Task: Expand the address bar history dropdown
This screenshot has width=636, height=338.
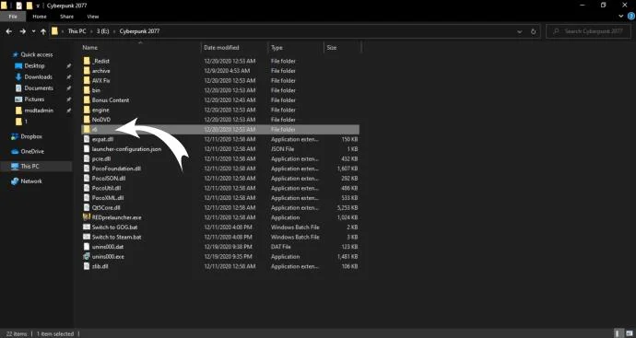Action: (x=520, y=31)
